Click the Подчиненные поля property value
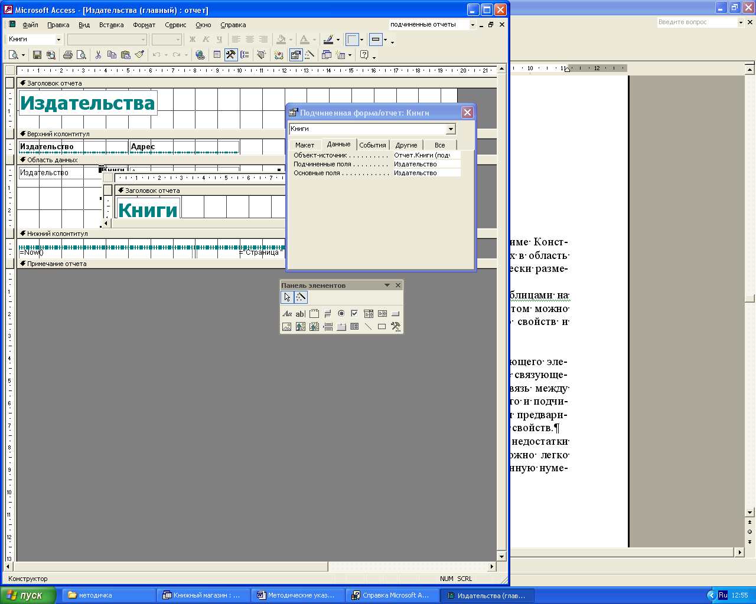 click(x=426, y=164)
